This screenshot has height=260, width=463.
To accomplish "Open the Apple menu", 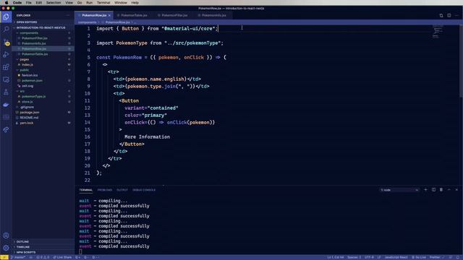I will pos(7,3).
